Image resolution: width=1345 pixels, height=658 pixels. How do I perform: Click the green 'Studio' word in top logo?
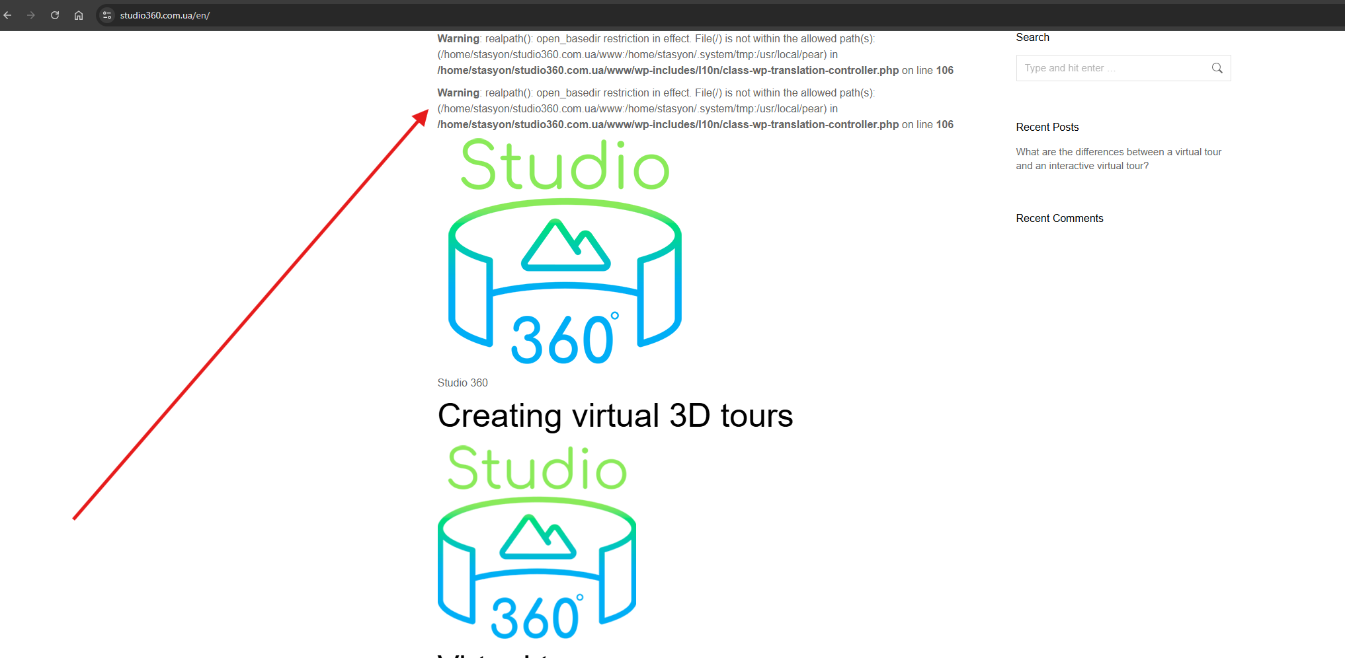[x=565, y=165]
